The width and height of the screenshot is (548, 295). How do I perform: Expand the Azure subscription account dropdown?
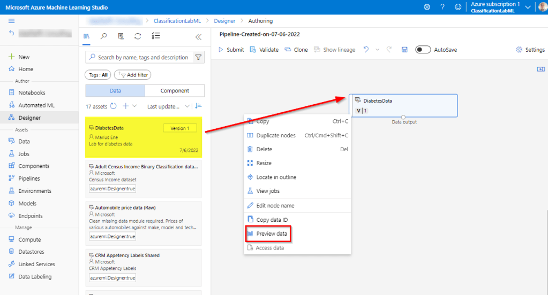click(x=528, y=7)
